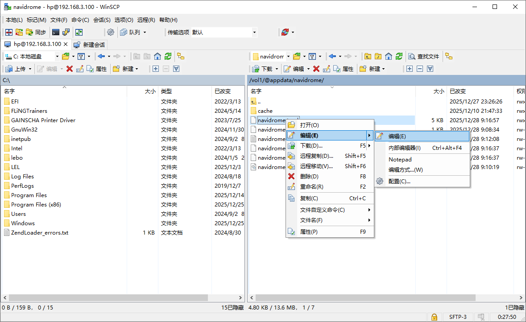526x322 pixels.
Task: Choose 属性(P) in context menu
Action: [x=330, y=232]
